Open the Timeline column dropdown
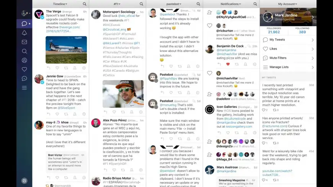Viewport: 333px width, 187px height. pos(60,4)
